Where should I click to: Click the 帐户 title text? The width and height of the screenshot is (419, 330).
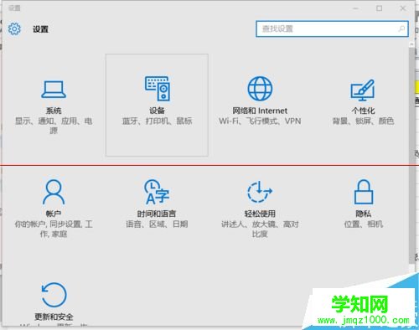pyautogui.click(x=54, y=214)
